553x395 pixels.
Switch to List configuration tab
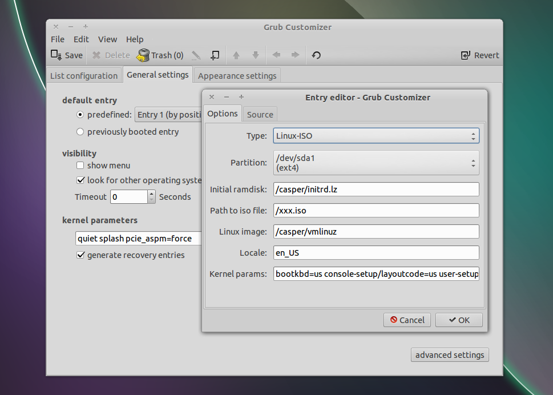point(84,76)
